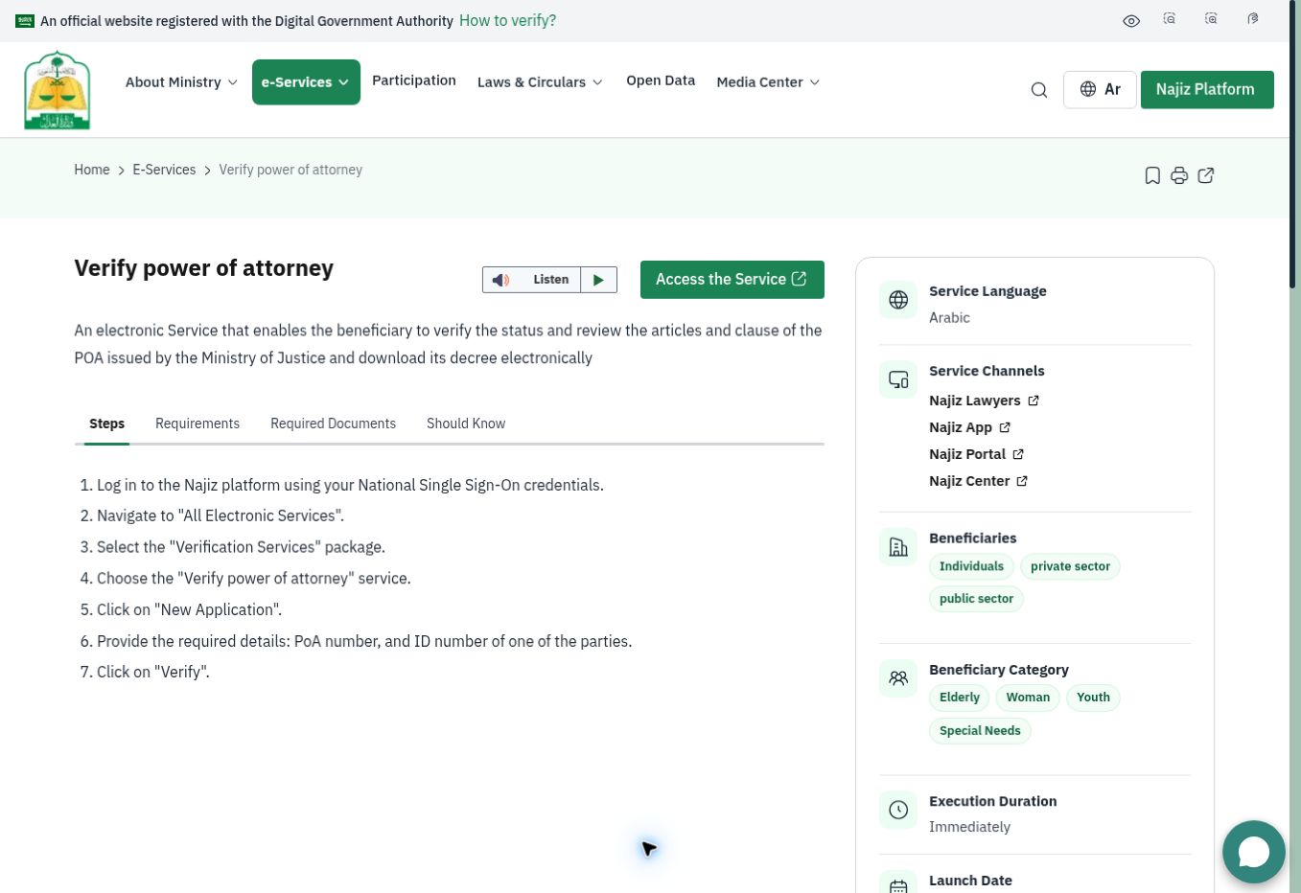Open the Najiz Lawyers channel link

tap(984, 401)
